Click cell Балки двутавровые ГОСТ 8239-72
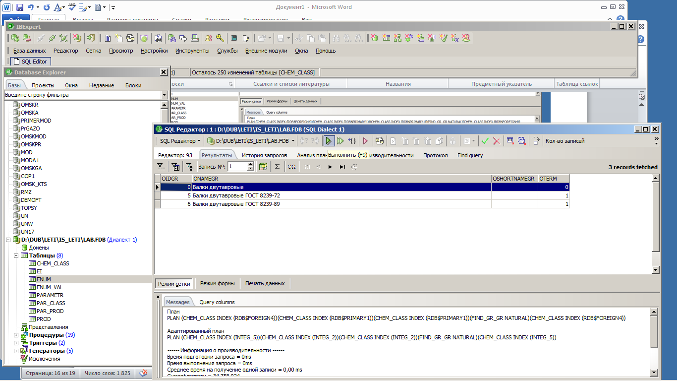 pyautogui.click(x=341, y=195)
